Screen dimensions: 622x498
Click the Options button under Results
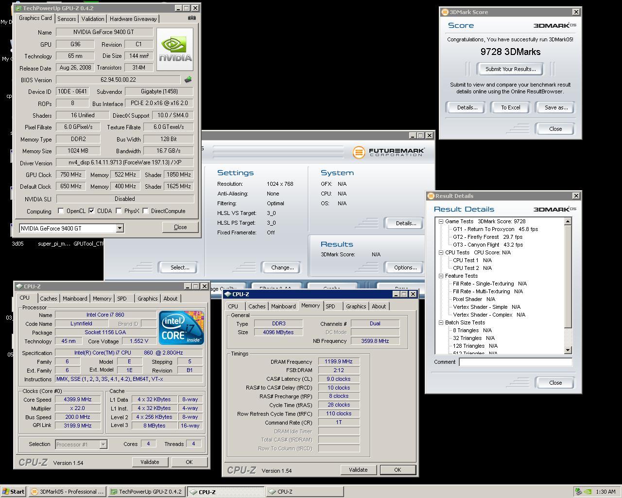(405, 267)
